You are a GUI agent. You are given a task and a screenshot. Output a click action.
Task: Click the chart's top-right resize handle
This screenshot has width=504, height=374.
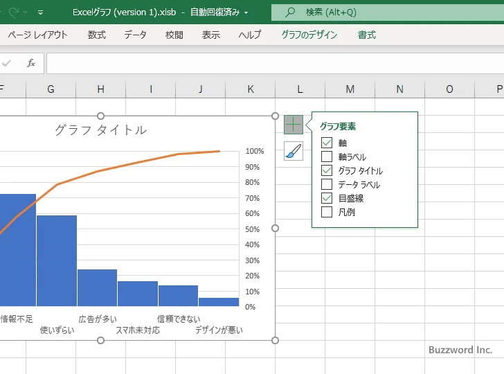[275, 116]
